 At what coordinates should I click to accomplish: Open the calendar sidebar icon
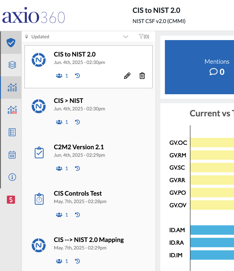pos(12,155)
